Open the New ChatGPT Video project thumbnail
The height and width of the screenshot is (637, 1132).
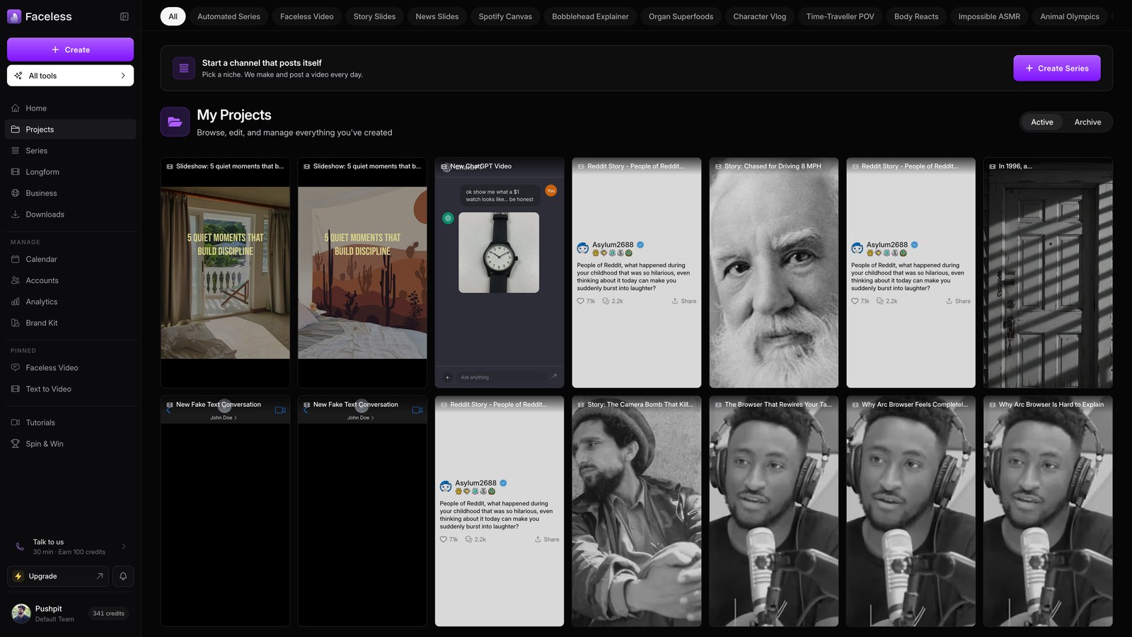click(499, 272)
